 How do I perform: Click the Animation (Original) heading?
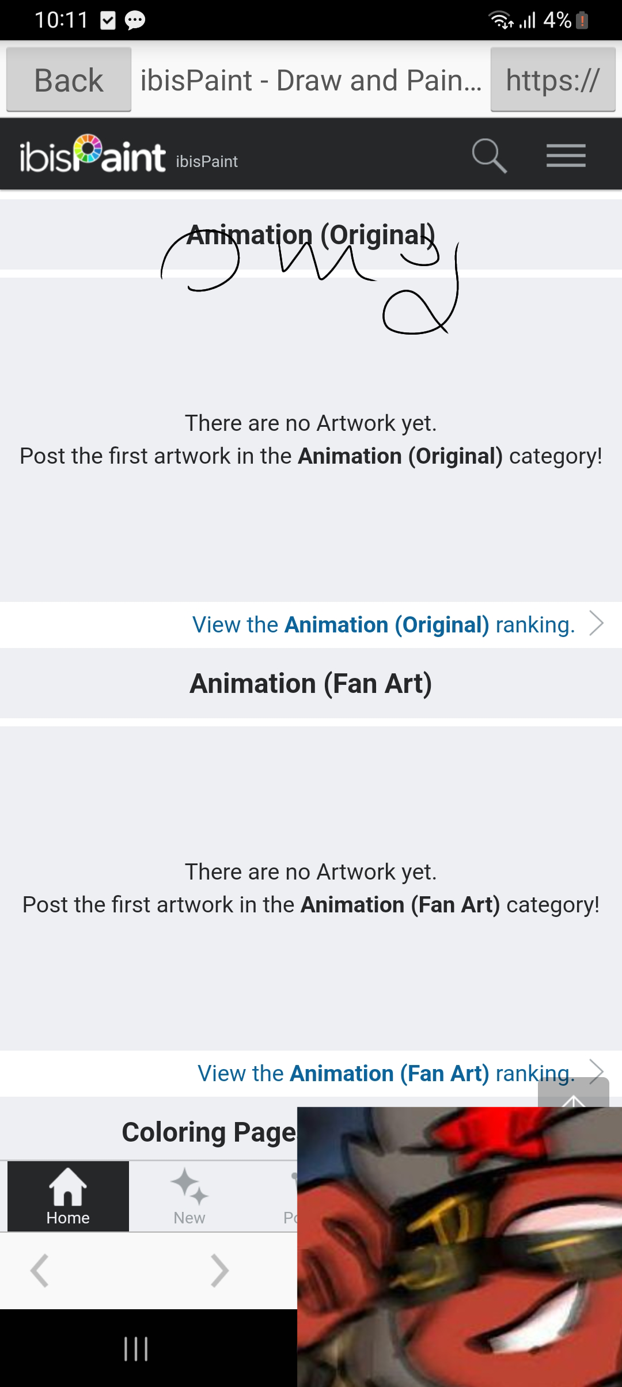tap(311, 235)
